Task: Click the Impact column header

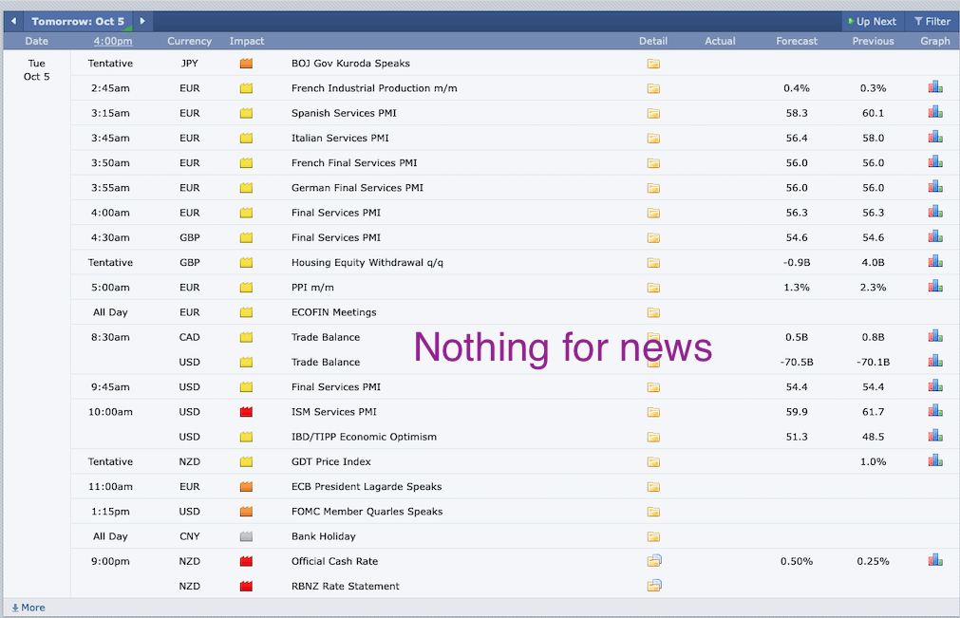Action: pyautogui.click(x=247, y=41)
